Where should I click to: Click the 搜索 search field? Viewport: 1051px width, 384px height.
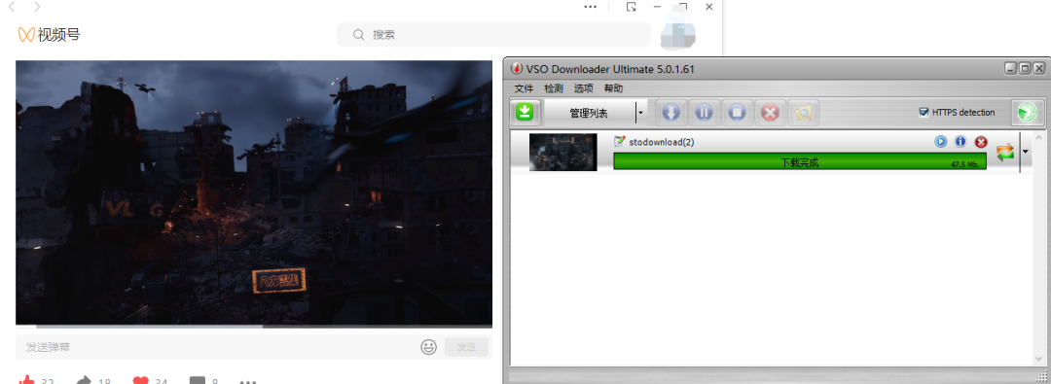coord(494,34)
